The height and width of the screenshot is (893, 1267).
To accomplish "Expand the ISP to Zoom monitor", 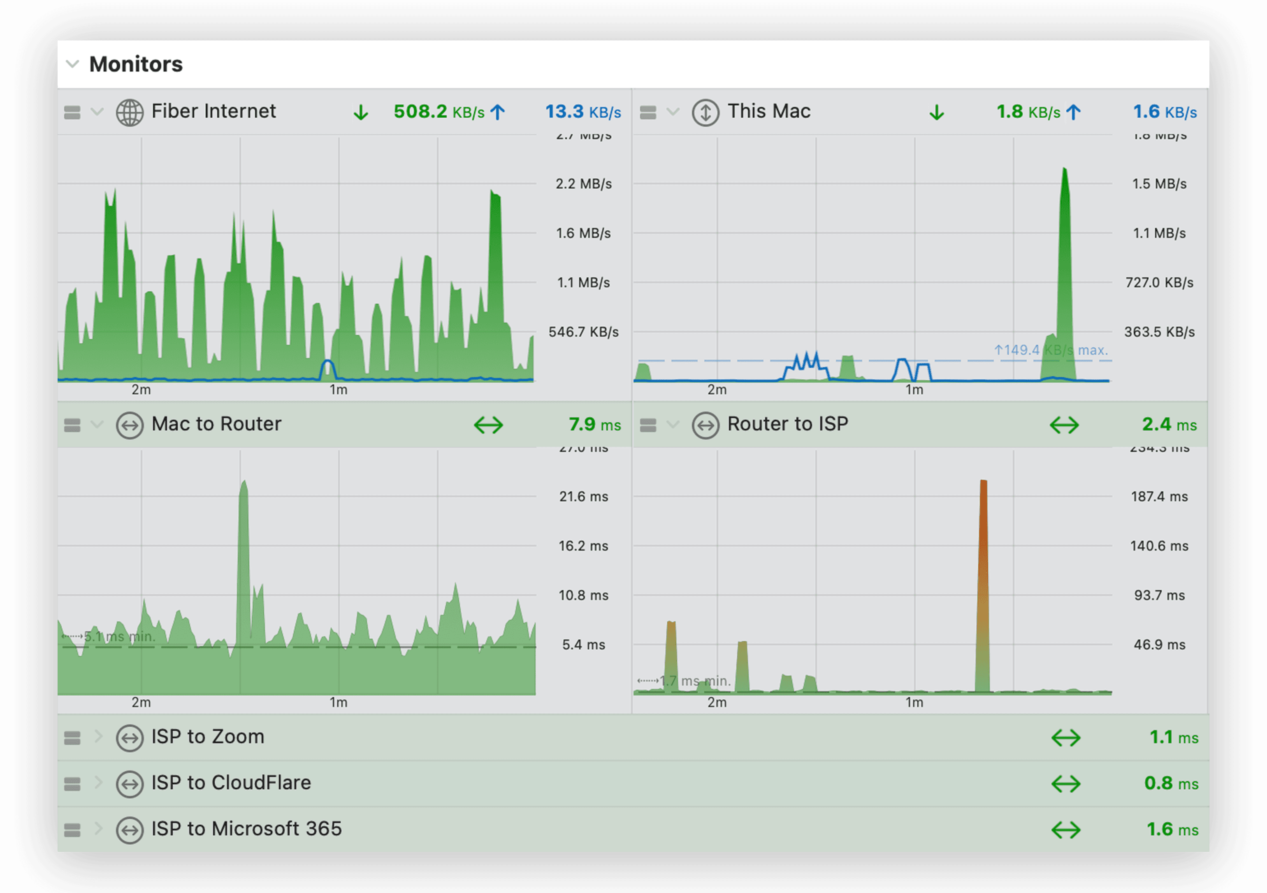I will pyautogui.click(x=99, y=737).
